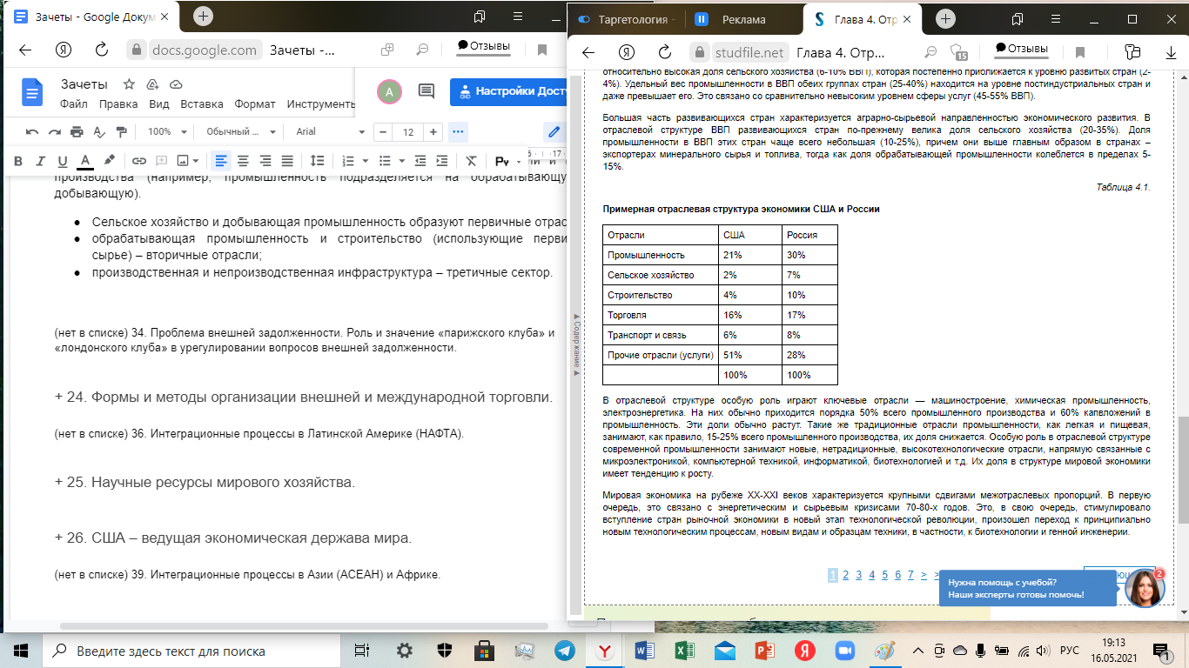The width and height of the screenshot is (1189, 668).
Task: Click the undo arrow in Docs toolbar
Action: [32, 132]
